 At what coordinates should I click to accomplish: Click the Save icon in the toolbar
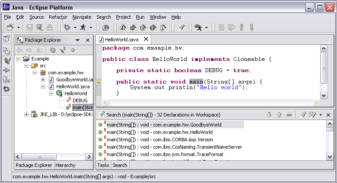coord(29,27)
